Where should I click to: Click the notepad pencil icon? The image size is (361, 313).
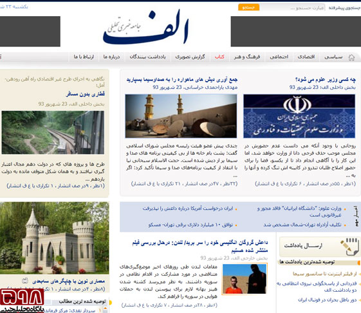click(x=349, y=247)
